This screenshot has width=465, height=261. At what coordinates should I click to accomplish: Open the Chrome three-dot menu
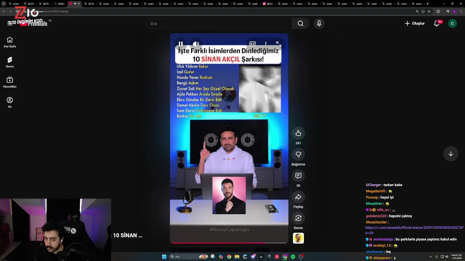pyautogui.click(x=461, y=11)
